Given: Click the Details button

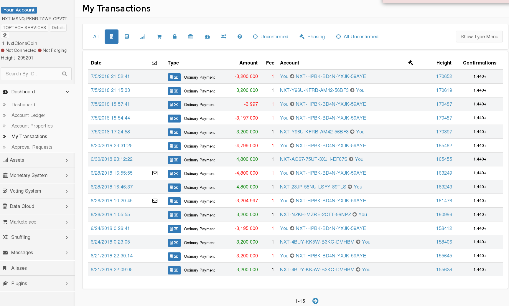Looking at the screenshot, I should click(58, 28).
